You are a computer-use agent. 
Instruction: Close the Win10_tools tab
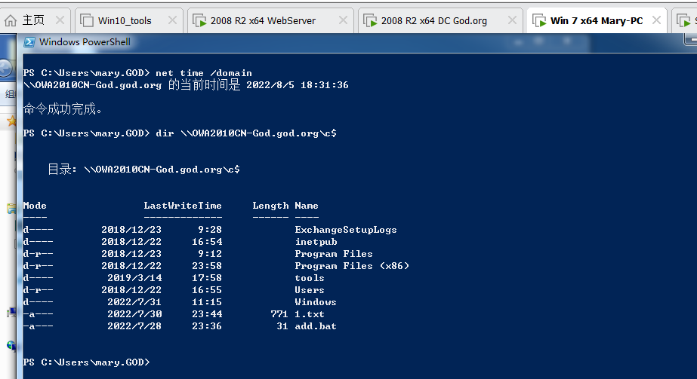coord(172,20)
